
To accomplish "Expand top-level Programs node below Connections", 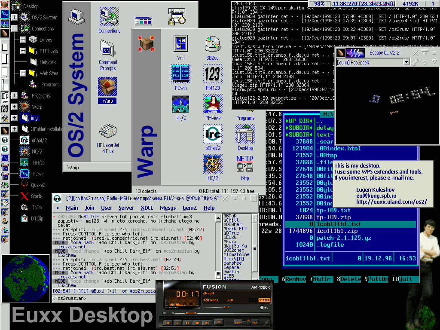I will tap(14, 96).
